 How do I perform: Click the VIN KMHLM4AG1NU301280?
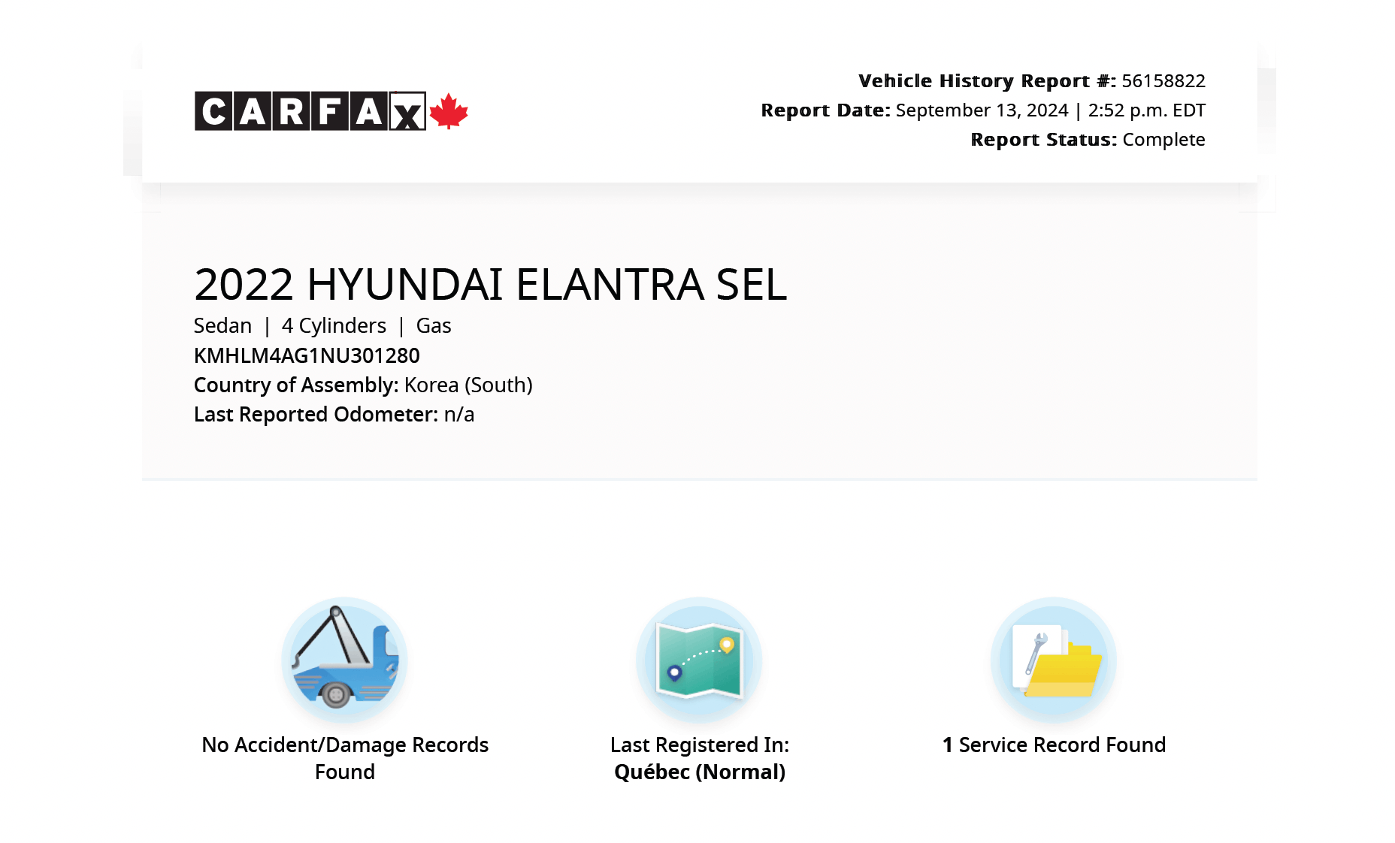tap(307, 355)
